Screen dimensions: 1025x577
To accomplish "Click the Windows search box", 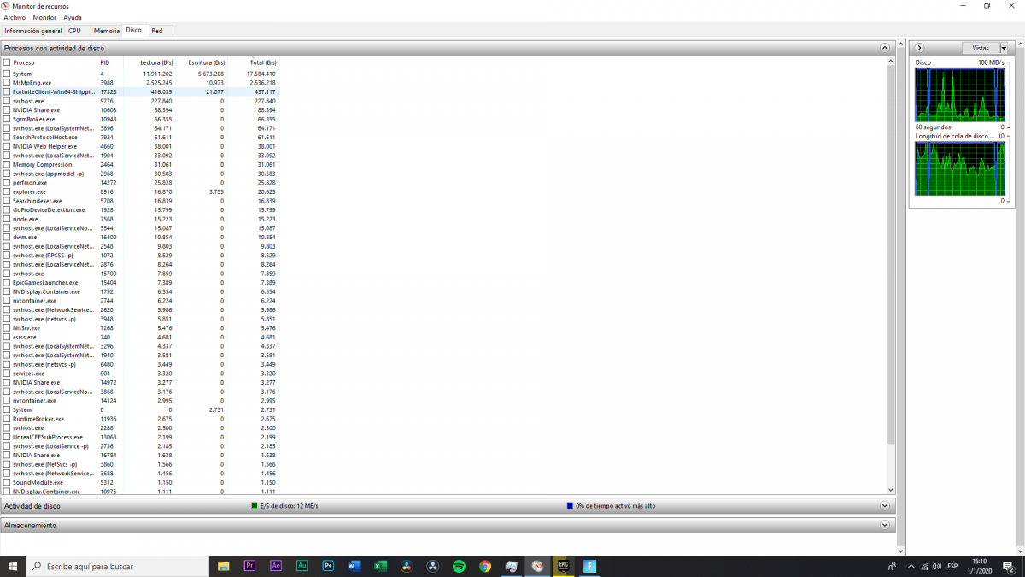I will pos(117,566).
